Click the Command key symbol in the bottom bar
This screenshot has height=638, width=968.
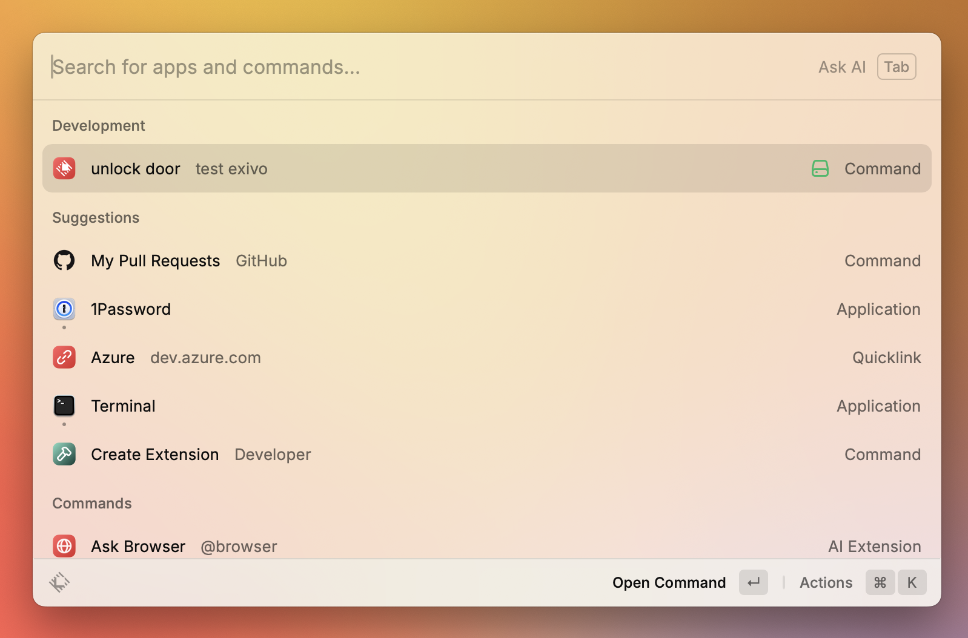[880, 582]
